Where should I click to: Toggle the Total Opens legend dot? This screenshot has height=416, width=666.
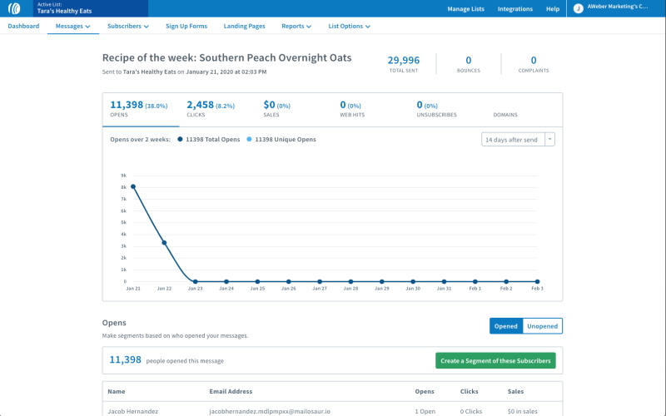[x=180, y=140]
